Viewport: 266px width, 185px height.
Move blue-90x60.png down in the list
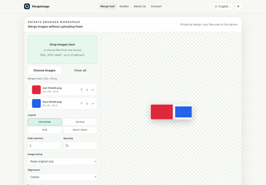tap(87, 104)
